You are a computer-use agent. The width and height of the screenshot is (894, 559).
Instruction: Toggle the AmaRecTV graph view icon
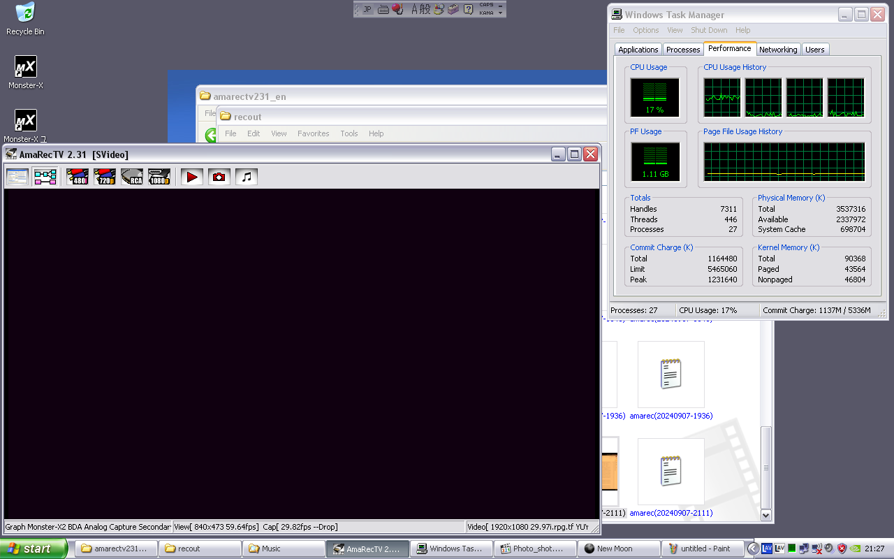tap(45, 177)
